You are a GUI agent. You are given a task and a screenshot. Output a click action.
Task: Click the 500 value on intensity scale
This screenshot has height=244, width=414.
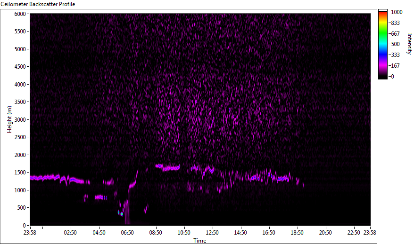(x=395, y=44)
